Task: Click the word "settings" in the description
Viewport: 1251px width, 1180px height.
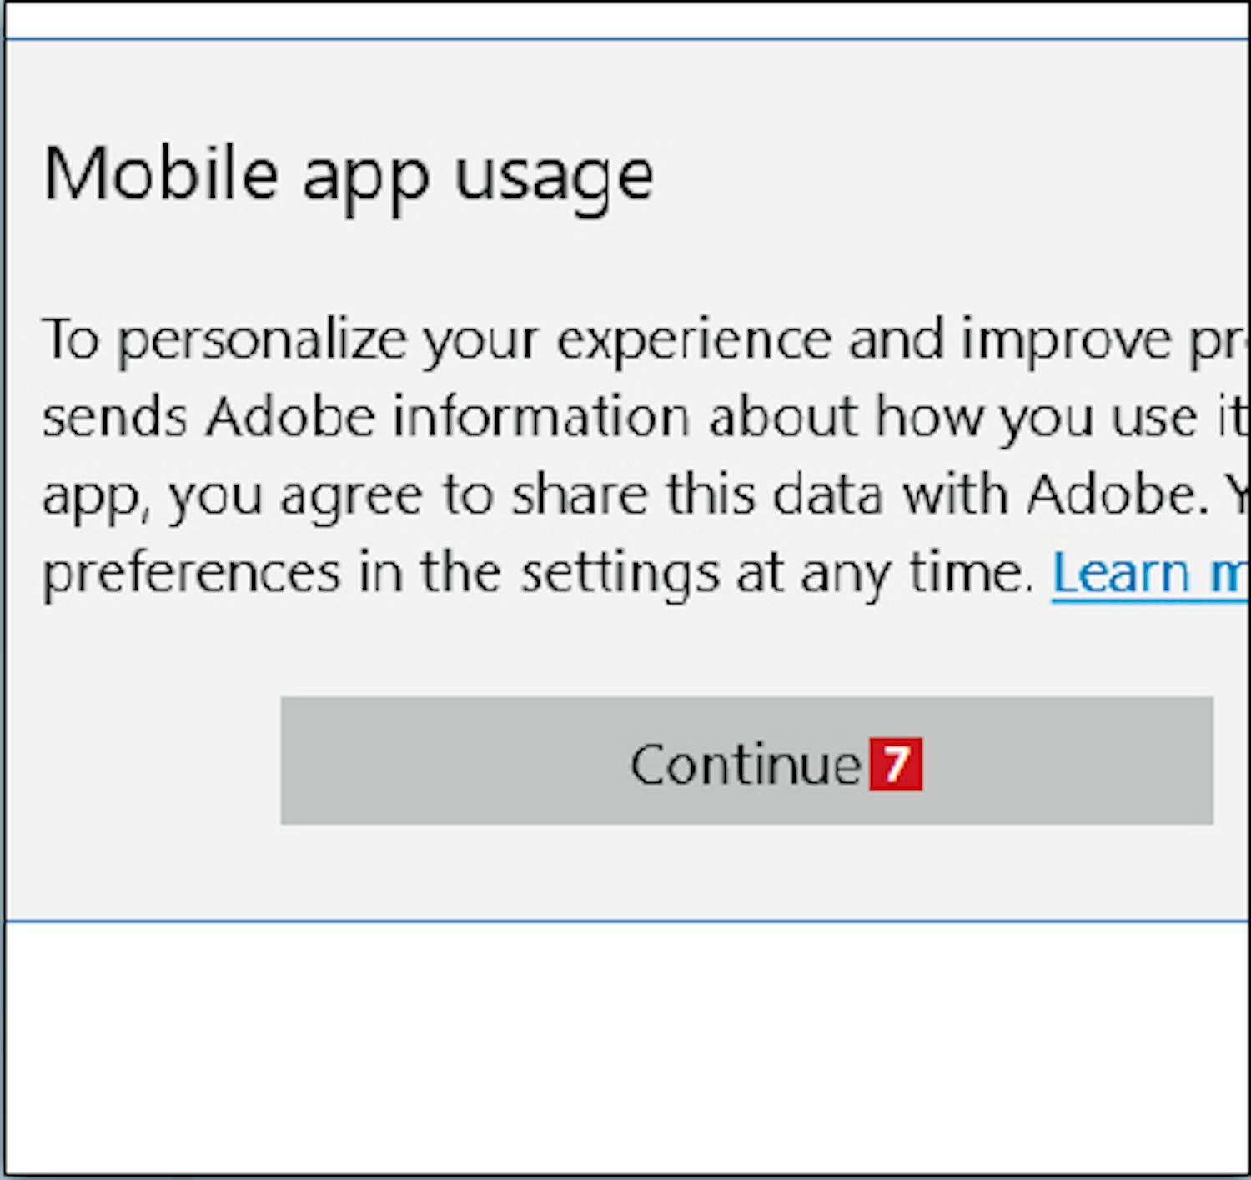Action: tap(620, 575)
